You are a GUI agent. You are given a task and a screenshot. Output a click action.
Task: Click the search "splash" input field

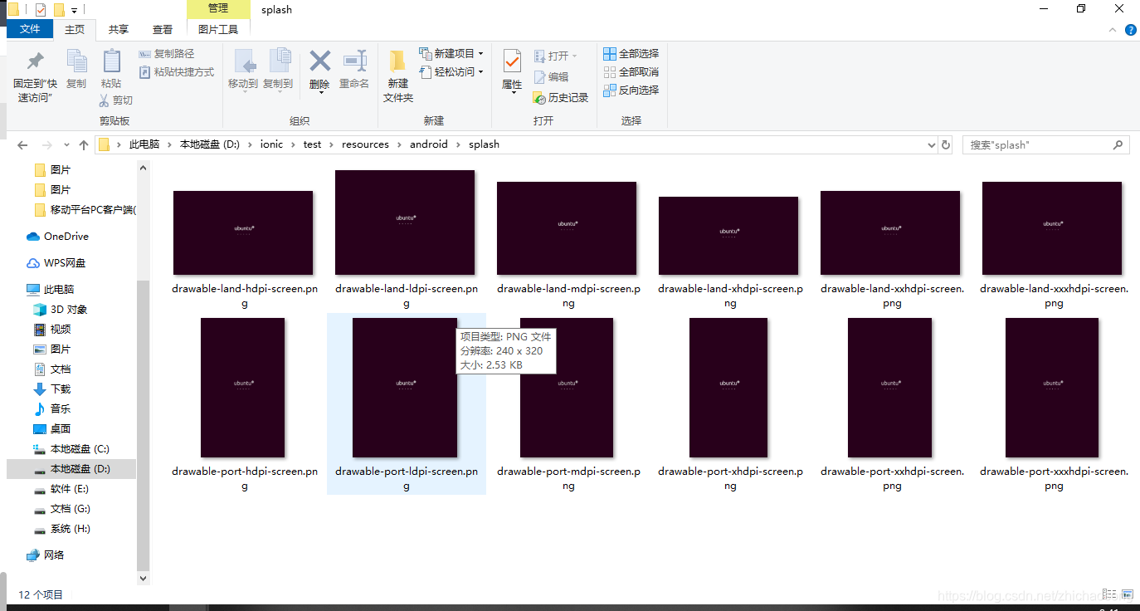[x=1045, y=144]
